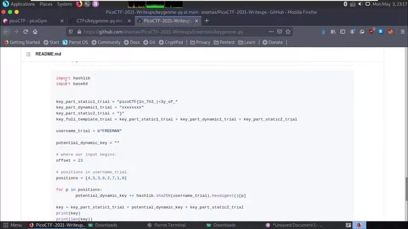The height and width of the screenshot is (229, 408).
Task: Save this page to Pocket
Action: [x=279, y=32]
